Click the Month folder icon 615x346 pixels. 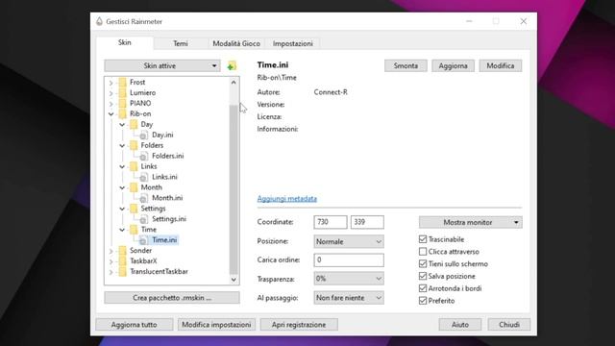pos(134,187)
